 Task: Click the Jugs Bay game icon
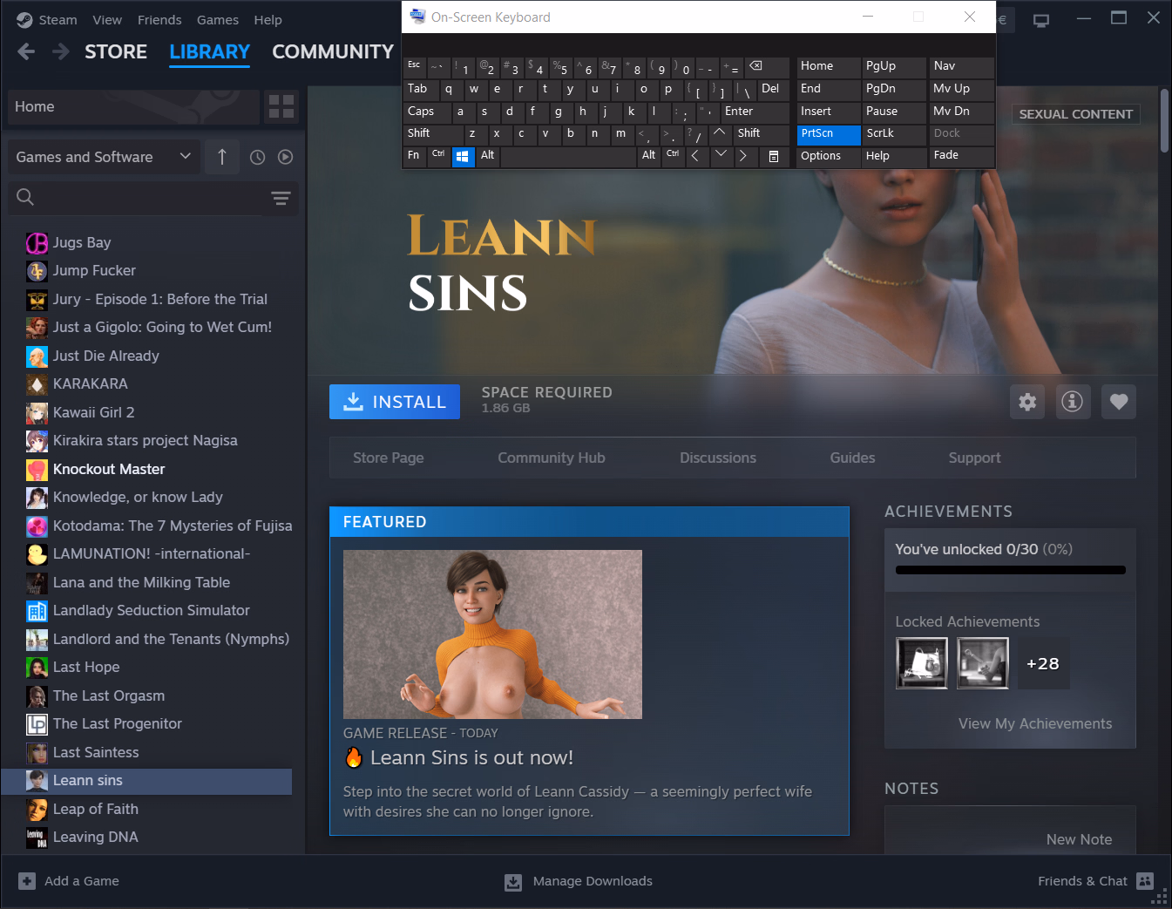tap(37, 242)
